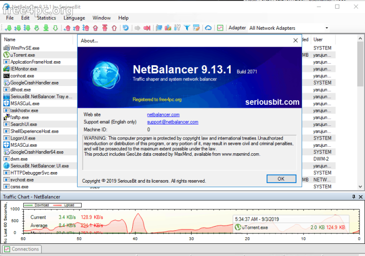Click the green download arrow resting on a bar
Viewport: 365px width, 256px height.
(46, 28)
